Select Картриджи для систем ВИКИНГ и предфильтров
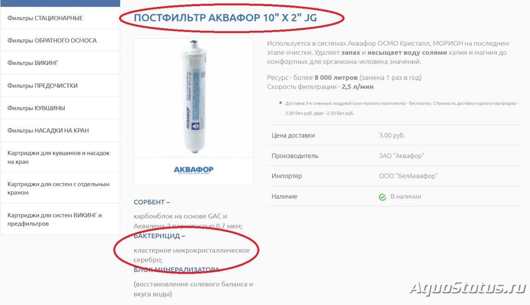This screenshot has height=305, width=530. click(x=60, y=219)
